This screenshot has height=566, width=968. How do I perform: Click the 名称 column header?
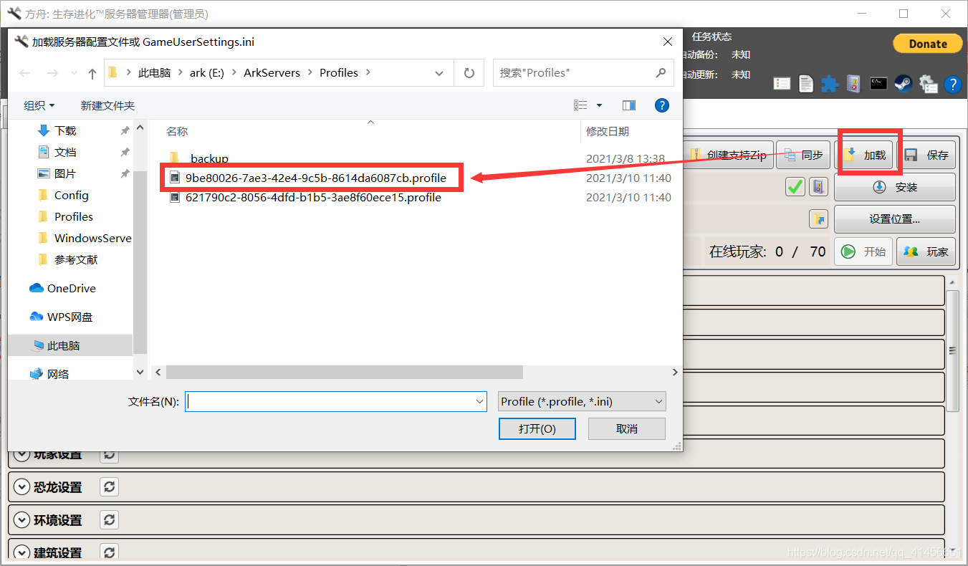click(x=177, y=131)
